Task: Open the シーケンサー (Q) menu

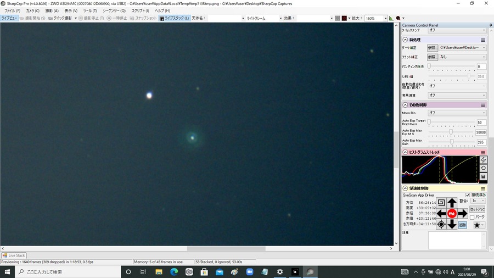Action: click(x=114, y=11)
